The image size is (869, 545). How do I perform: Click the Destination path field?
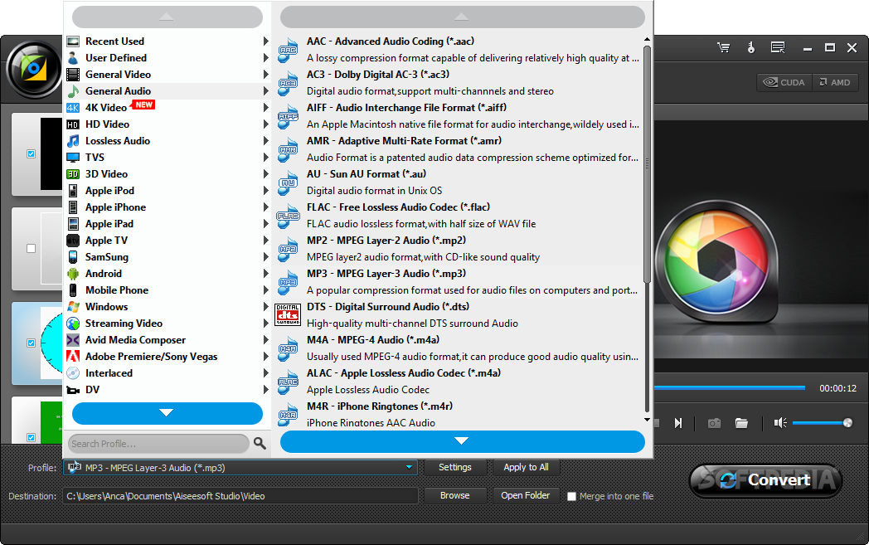click(240, 496)
